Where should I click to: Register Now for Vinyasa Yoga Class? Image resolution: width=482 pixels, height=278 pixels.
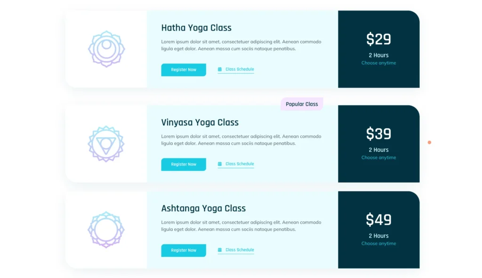[184, 164]
